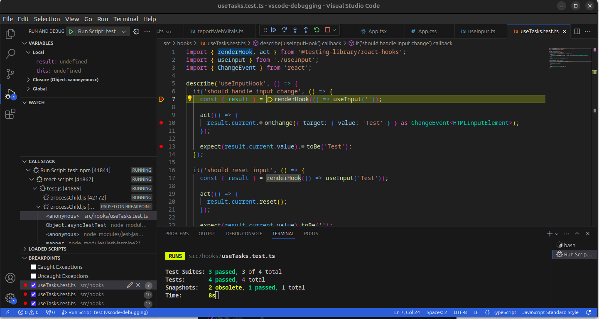Click the Restart debug session icon
This screenshot has width=599, height=319.
point(317,30)
